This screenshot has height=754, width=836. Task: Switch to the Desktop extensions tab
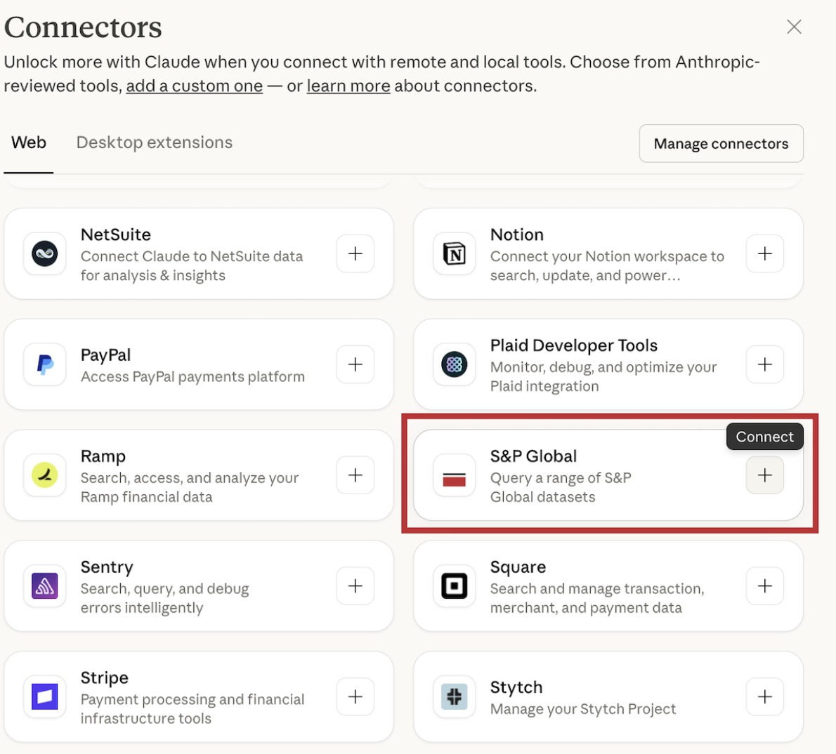pyautogui.click(x=154, y=143)
